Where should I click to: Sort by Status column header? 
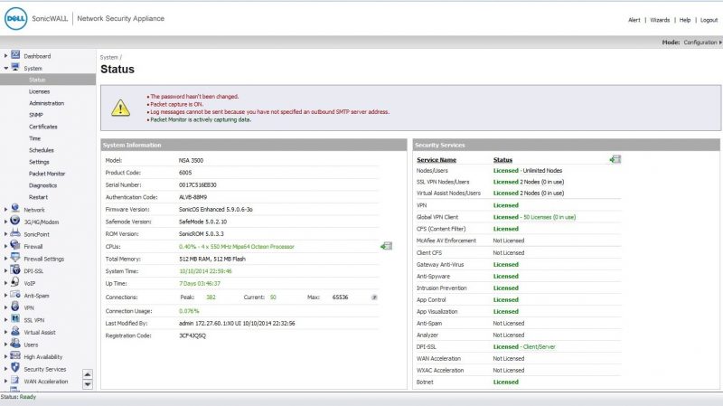pyautogui.click(x=502, y=160)
